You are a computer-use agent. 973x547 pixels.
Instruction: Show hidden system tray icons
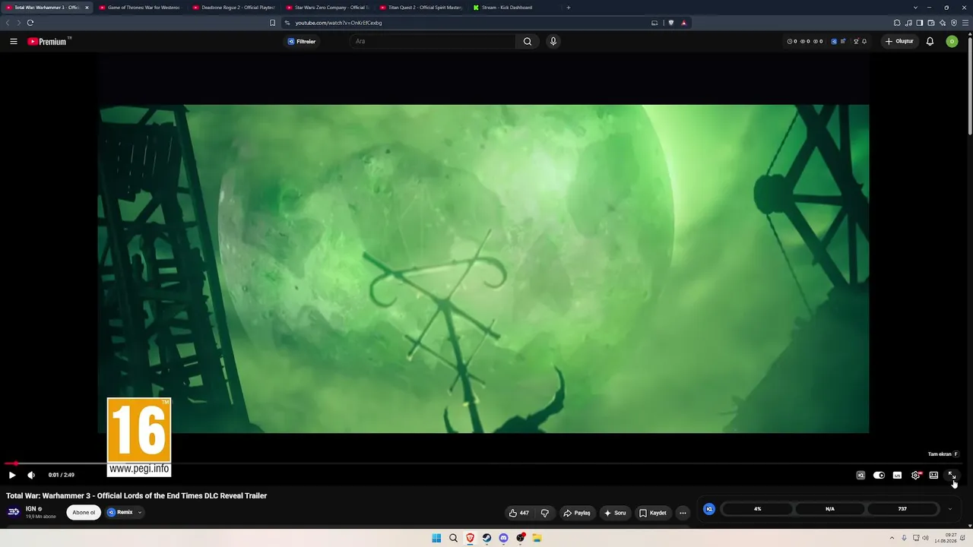click(x=892, y=538)
